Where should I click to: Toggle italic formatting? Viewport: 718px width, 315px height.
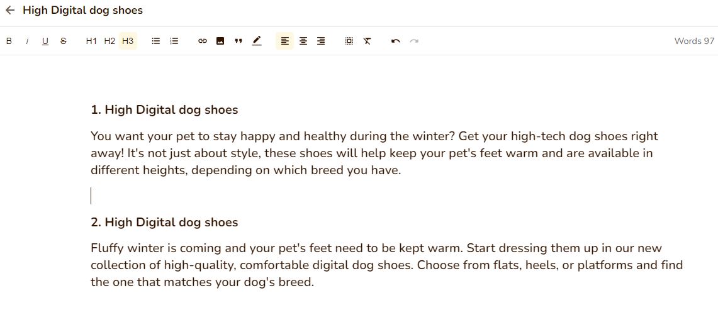(x=27, y=41)
